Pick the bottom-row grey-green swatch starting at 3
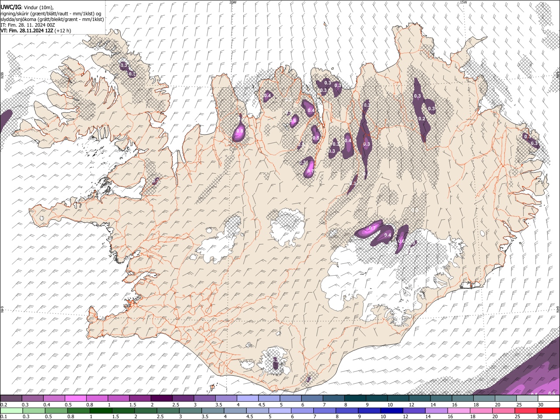This screenshot has width=560, height=420. coord(190,411)
